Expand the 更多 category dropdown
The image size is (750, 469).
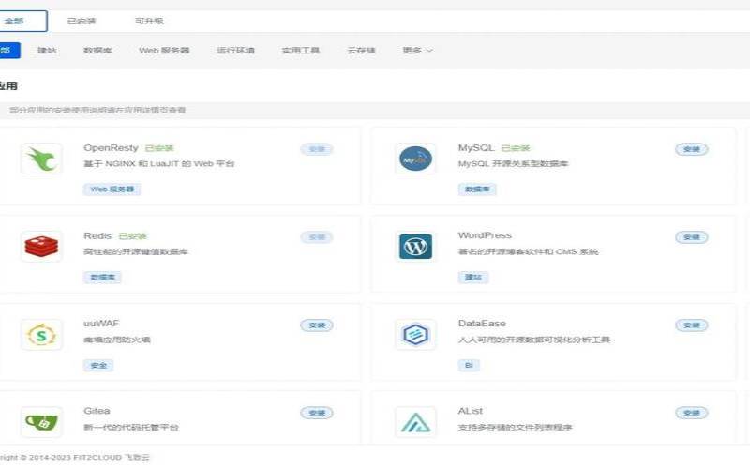(417, 51)
